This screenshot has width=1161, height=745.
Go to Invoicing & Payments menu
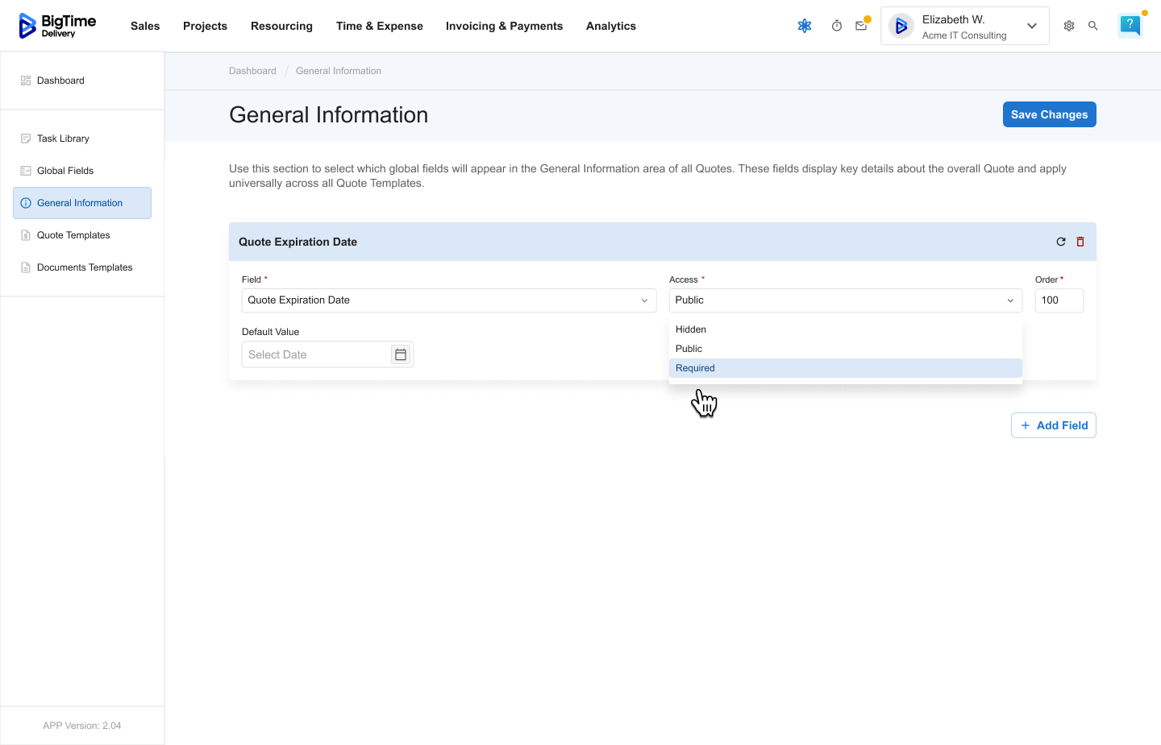point(504,26)
